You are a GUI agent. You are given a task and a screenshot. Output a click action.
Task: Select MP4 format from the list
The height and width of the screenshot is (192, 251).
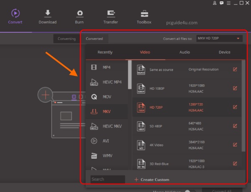pos(107,67)
